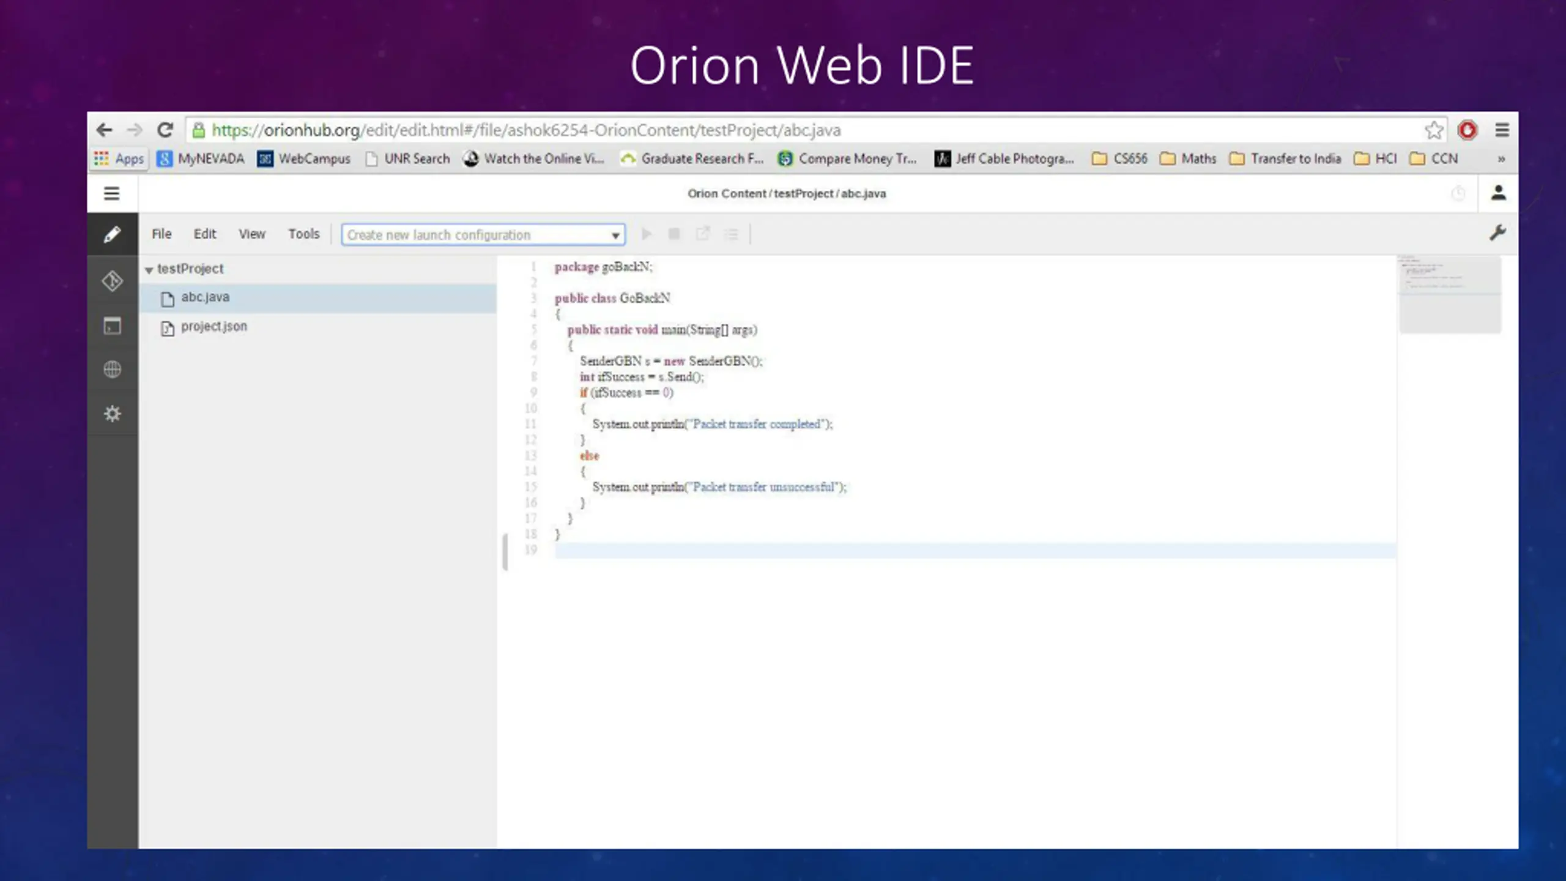The width and height of the screenshot is (1566, 881).
Task: Click the red Opera extension icon
Action: [1468, 130]
